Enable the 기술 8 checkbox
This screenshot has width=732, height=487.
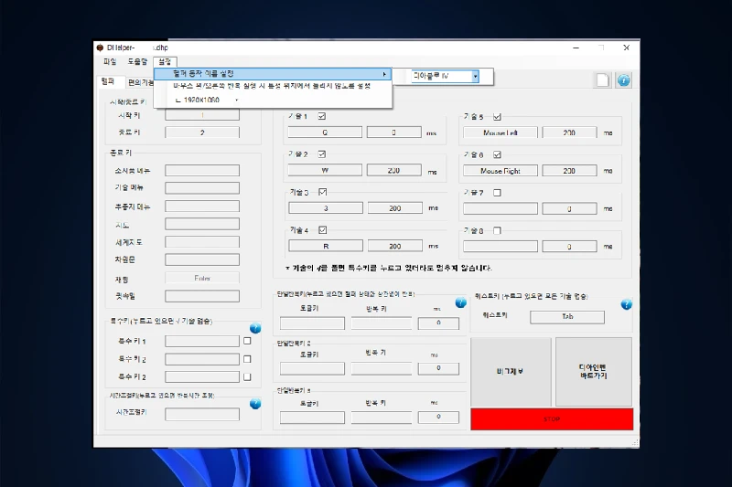pos(497,230)
